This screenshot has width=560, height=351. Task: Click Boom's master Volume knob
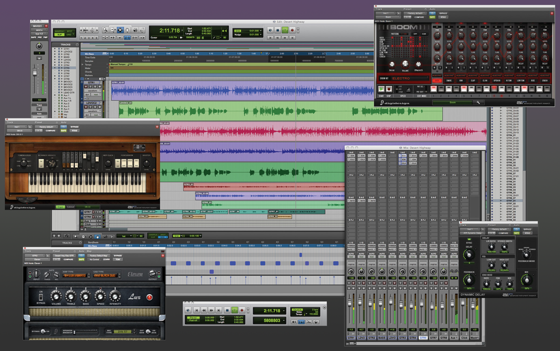coord(405,64)
